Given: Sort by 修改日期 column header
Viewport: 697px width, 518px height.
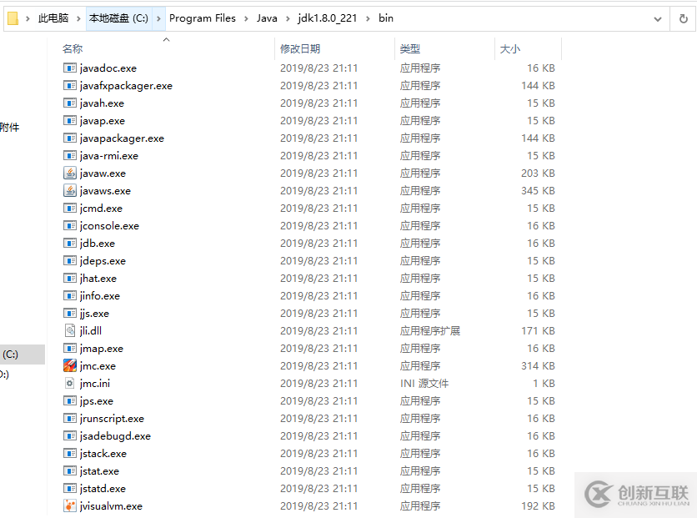Looking at the screenshot, I should pyautogui.click(x=300, y=49).
